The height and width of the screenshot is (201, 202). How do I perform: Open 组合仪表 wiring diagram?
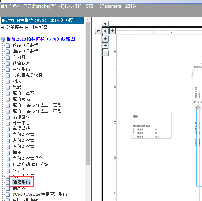[21, 63]
